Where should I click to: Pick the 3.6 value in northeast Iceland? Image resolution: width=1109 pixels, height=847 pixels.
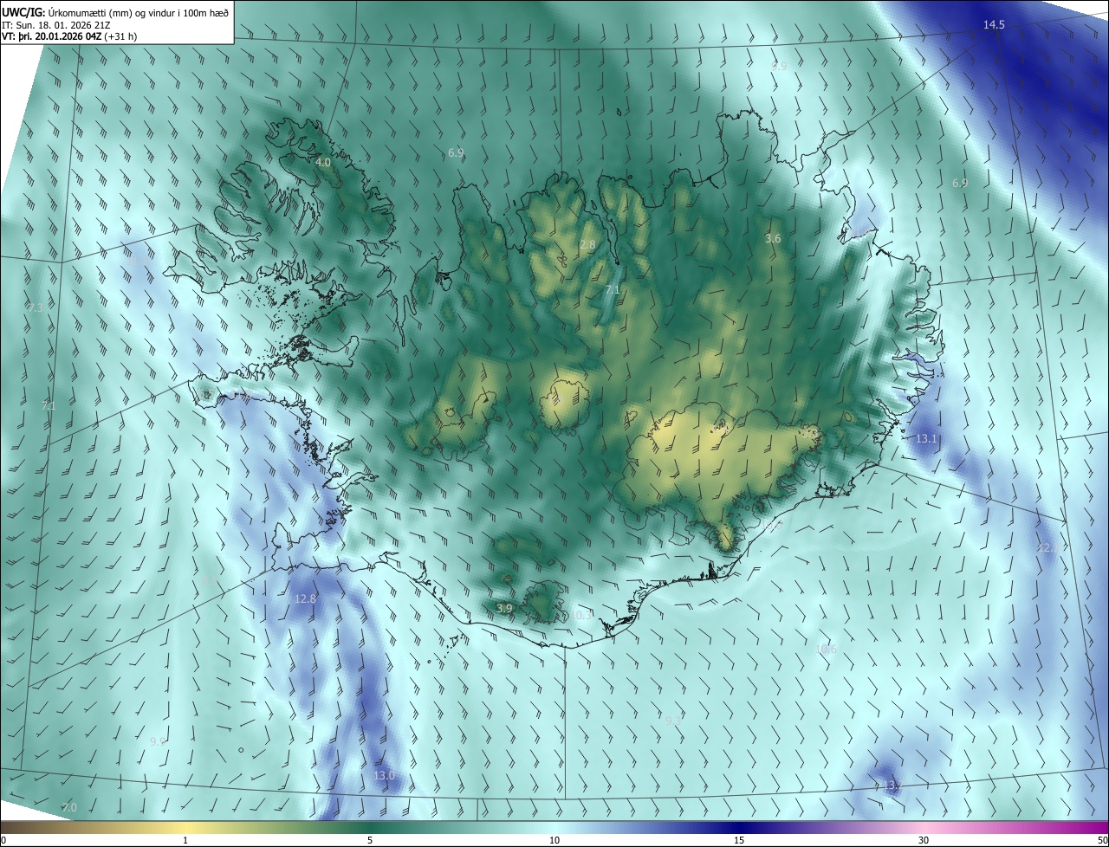773,238
